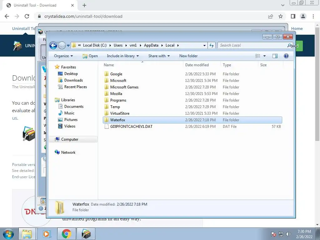This screenshot has height=240, width=320.
Task: Sort by the Size column header
Action: (x=263, y=65)
